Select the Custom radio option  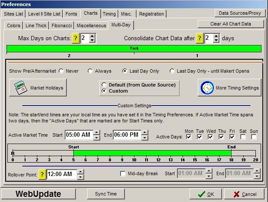104,91
